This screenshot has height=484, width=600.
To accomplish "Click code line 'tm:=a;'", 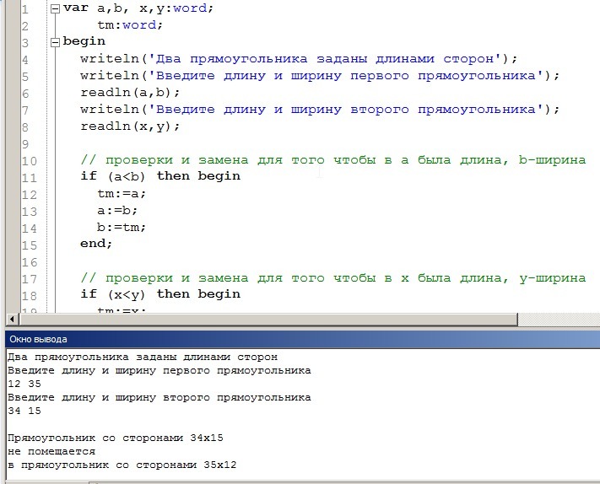I will [x=122, y=193].
